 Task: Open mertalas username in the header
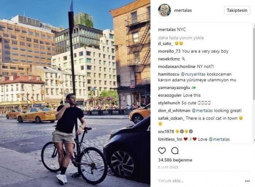point(183,11)
